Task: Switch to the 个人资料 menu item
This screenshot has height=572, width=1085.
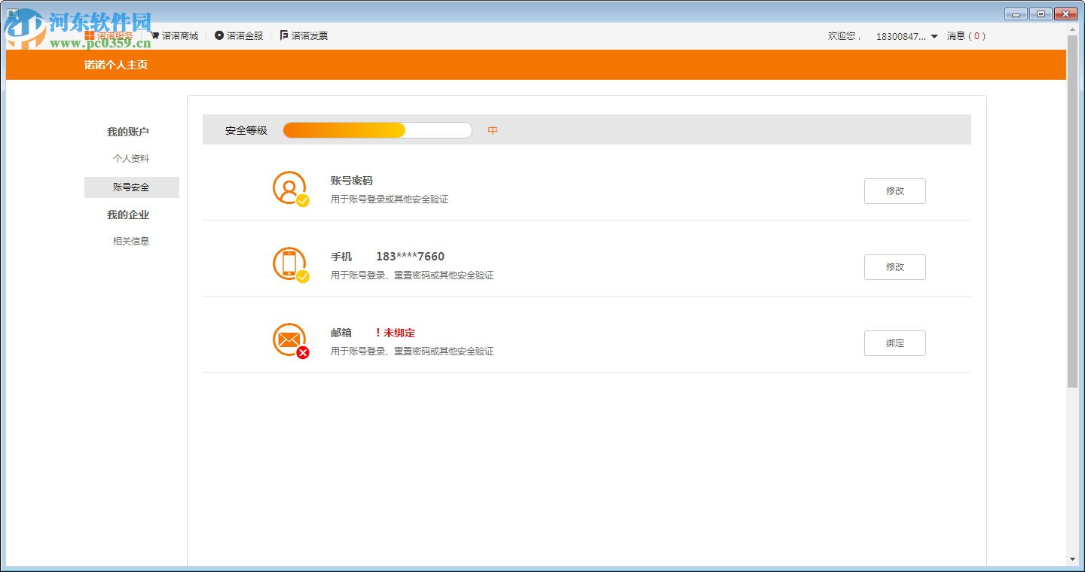Action: tap(133, 158)
